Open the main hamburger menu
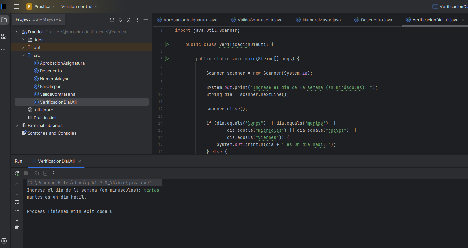468x248 pixels. 17,6
